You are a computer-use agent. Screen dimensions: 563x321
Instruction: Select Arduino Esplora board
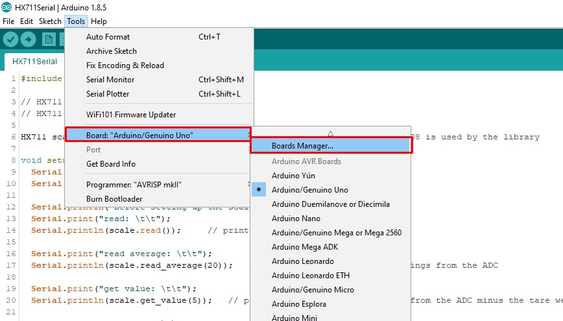[x=331, y=304]
